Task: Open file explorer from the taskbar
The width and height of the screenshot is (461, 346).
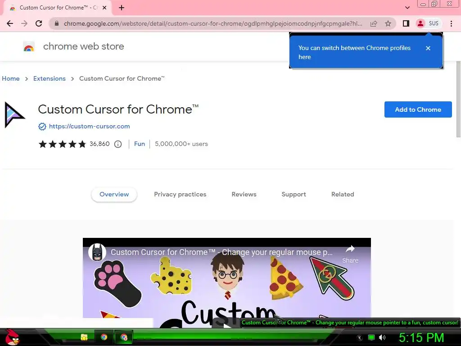Action: (84, 337)
